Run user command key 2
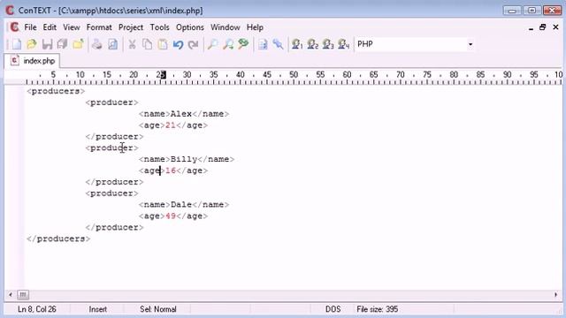The image size is (566, 318). [312, 44]
